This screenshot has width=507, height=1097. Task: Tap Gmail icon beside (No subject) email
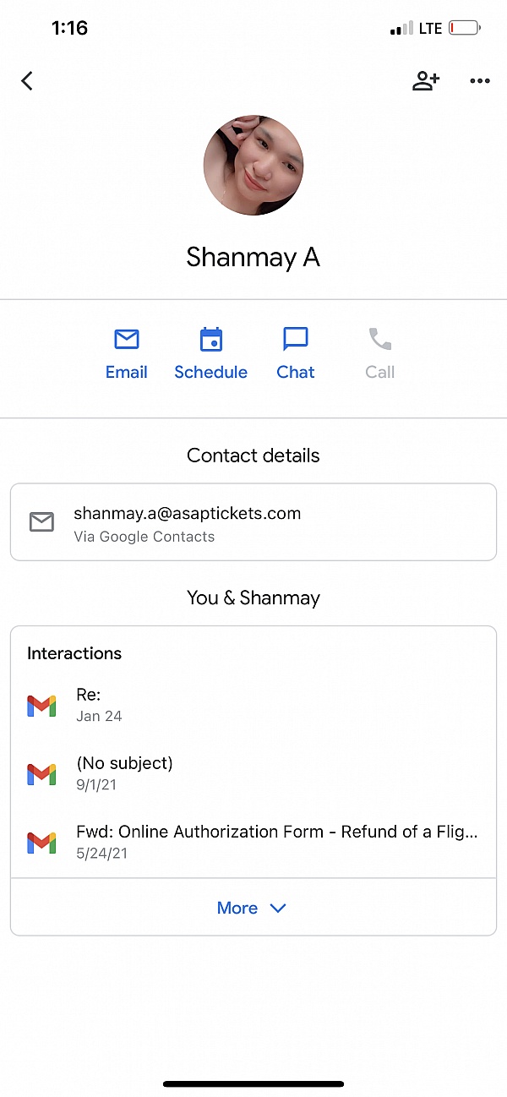41,772
